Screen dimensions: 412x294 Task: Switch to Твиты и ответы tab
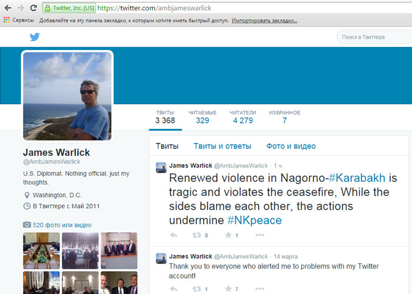click(222, 146)
